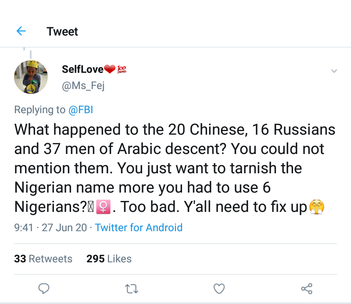Screen dimensions: 351x304
Task: Show the 295 Likes list
Action: (x=109, y=259)
